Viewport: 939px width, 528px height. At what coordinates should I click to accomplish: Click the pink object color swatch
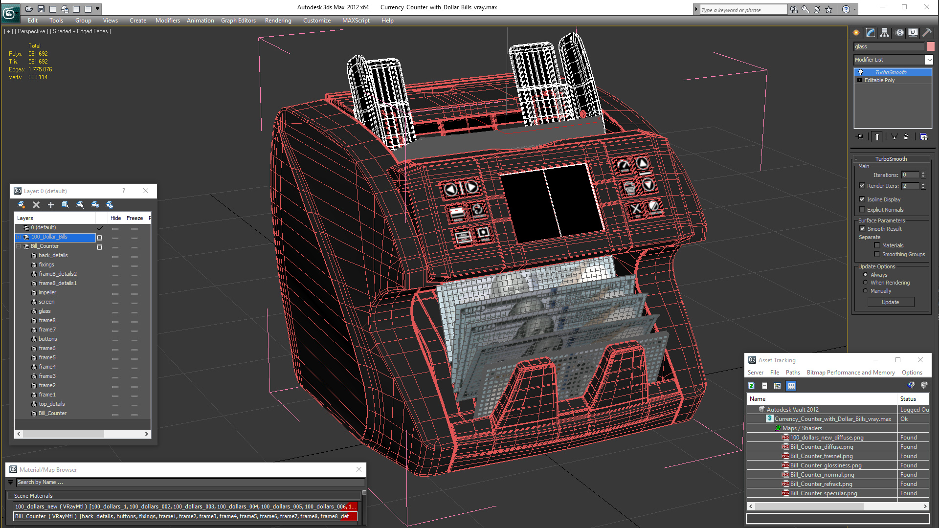pyautogui.click(x=931, y=46)
